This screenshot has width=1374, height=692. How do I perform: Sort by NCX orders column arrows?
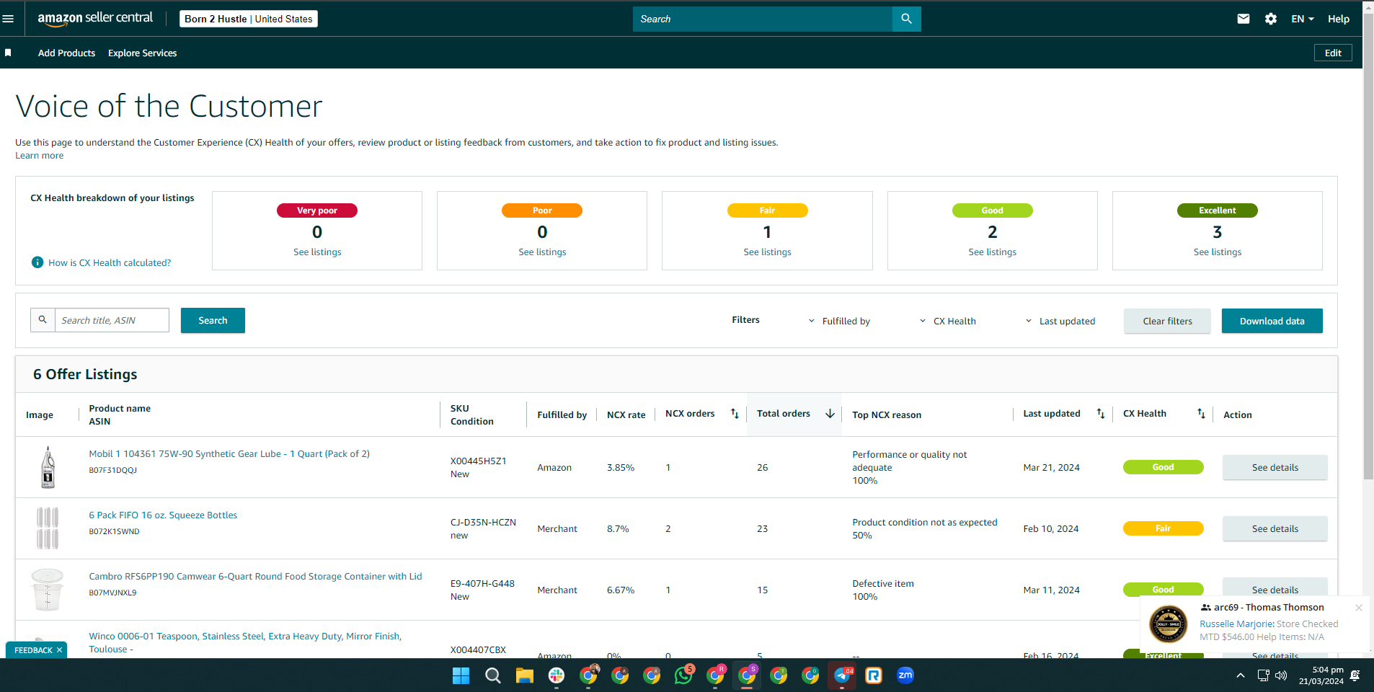[x=735, y=414]
